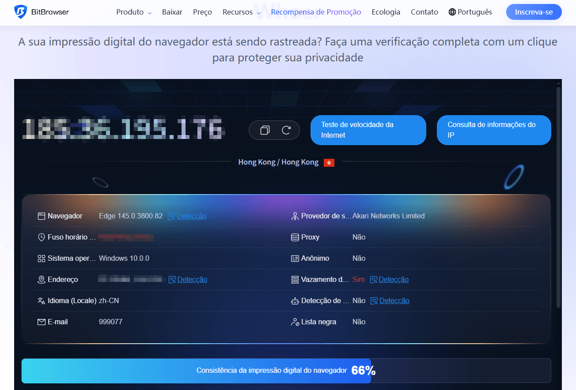Click the proxy stack icon beside Proxy
Viewport: 576px width, 390px height.
pyautogui.click(x=295, y=237)
